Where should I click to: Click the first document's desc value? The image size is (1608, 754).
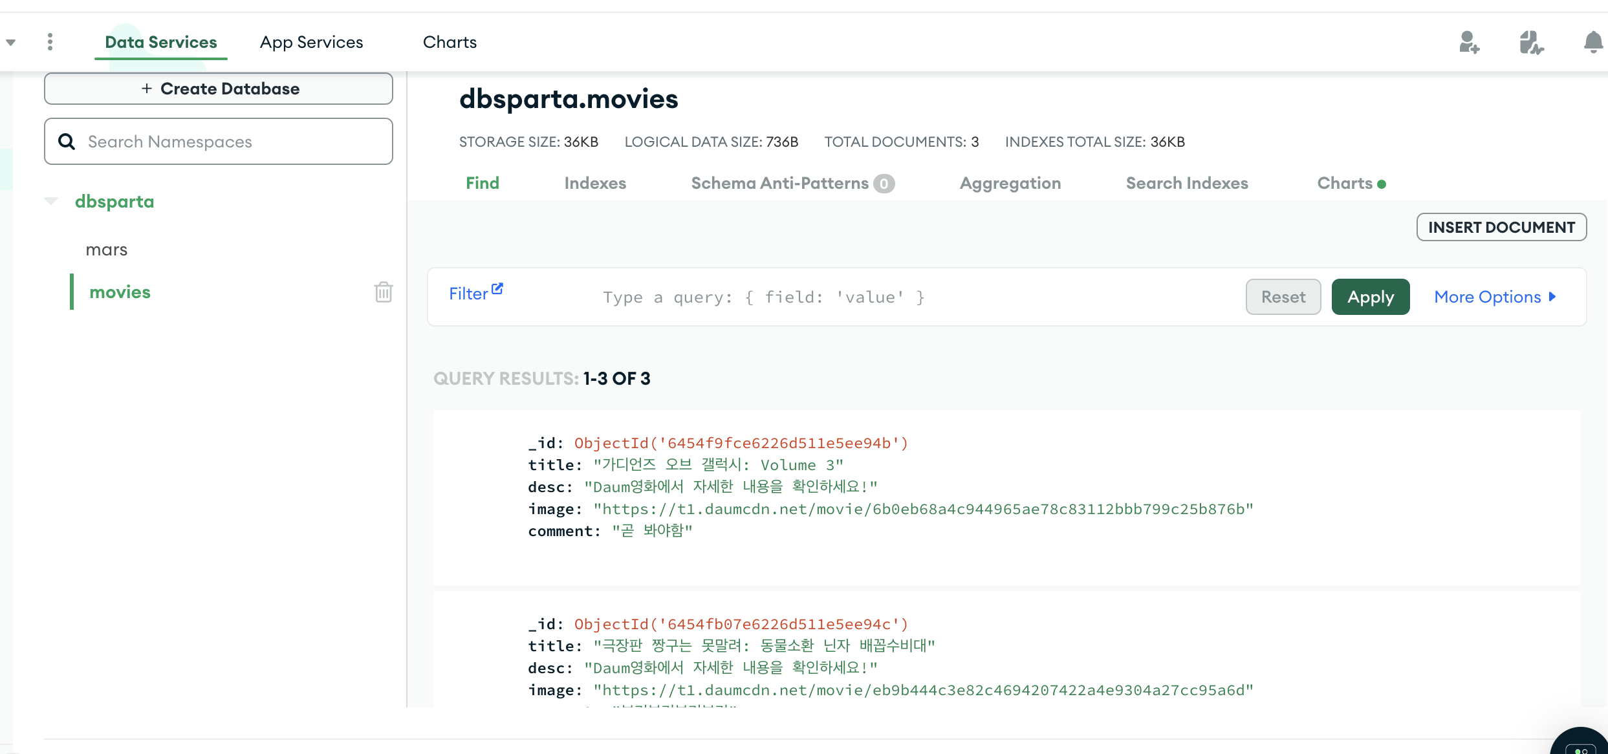[x=731, y=487]
